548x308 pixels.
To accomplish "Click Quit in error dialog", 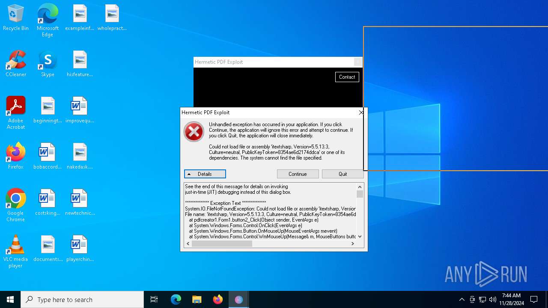I will coord(342,174).
